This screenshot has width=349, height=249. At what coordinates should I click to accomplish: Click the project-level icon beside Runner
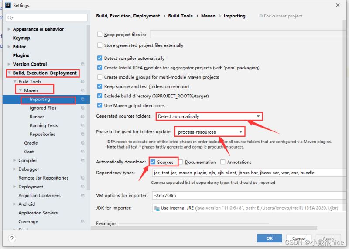tap(83, 117)
